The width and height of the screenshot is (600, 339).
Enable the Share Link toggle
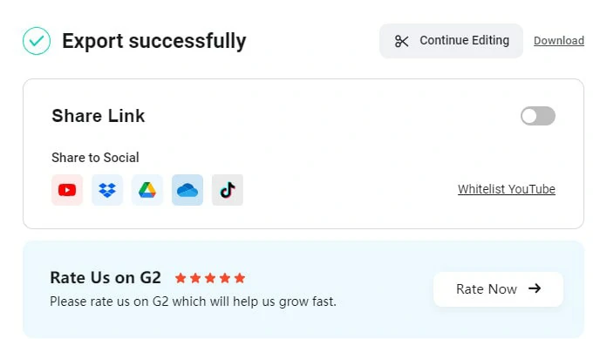pos(537,116)
